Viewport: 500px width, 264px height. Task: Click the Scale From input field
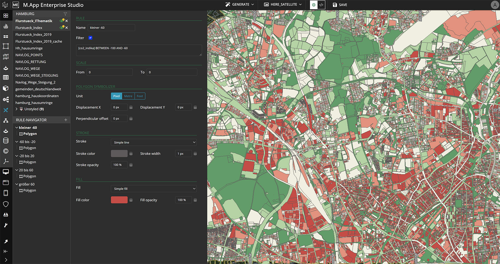[x=109, y=72]
